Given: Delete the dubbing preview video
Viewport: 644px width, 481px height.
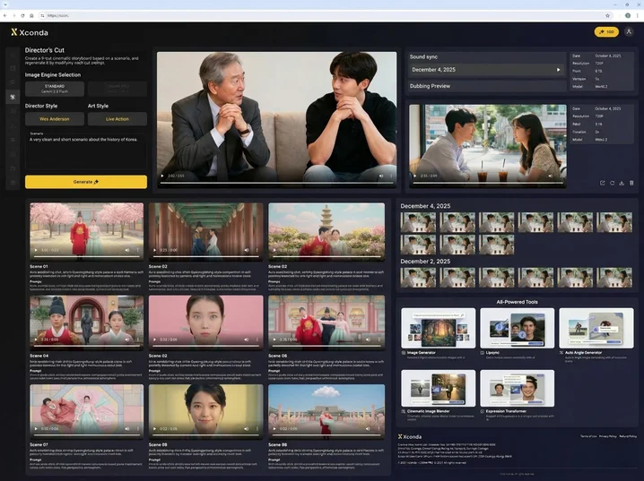Looking at the screenshot, I should [632, 183].
